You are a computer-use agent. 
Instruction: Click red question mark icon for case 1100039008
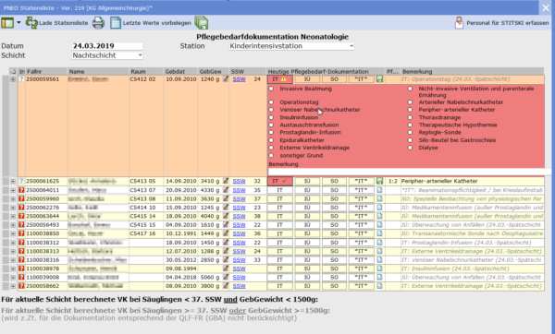[x=21, y=278]
